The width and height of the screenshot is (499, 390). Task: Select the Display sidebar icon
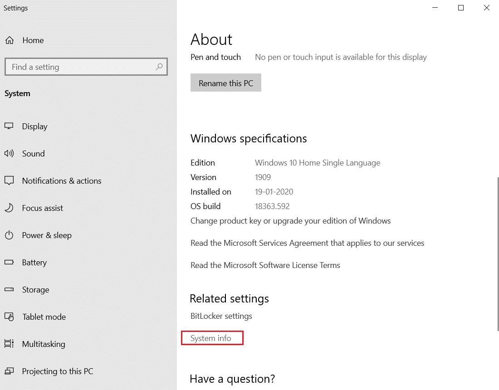coord(10,126)
